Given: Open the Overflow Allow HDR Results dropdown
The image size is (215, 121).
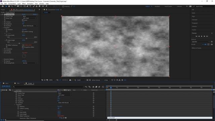Looking at the screenshot, I should (x=30, y=26).
